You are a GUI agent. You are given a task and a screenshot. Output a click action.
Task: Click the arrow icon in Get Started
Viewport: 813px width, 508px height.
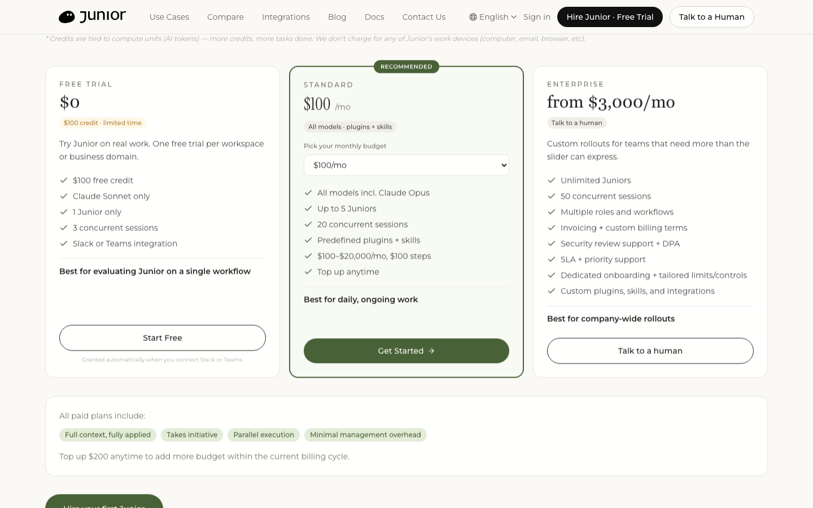pyautogui.click(x=431, y=351)
